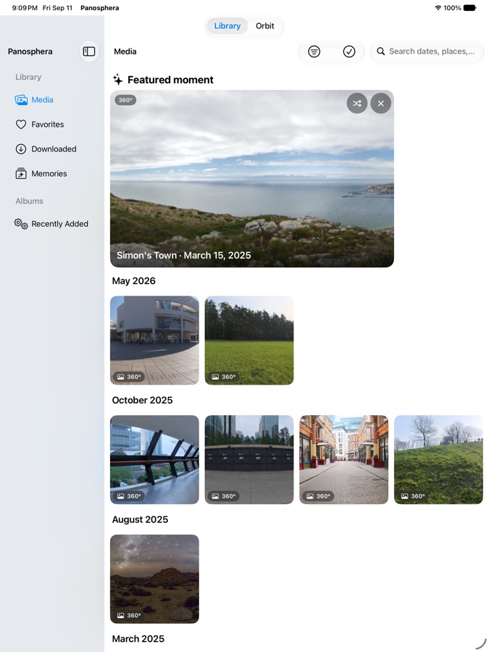Click the Recently Added gears icon

(x=21, y=224)
